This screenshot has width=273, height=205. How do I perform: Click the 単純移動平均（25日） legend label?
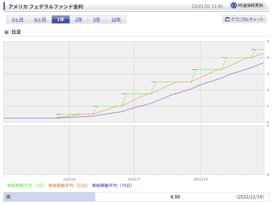coord(68,185)
